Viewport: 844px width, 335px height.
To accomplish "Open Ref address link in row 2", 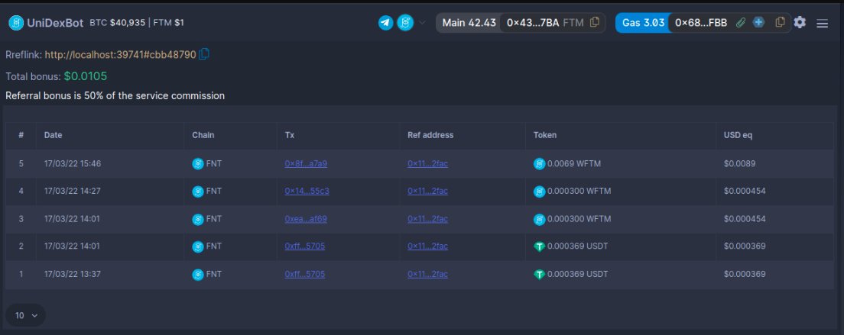I will 427,246.
